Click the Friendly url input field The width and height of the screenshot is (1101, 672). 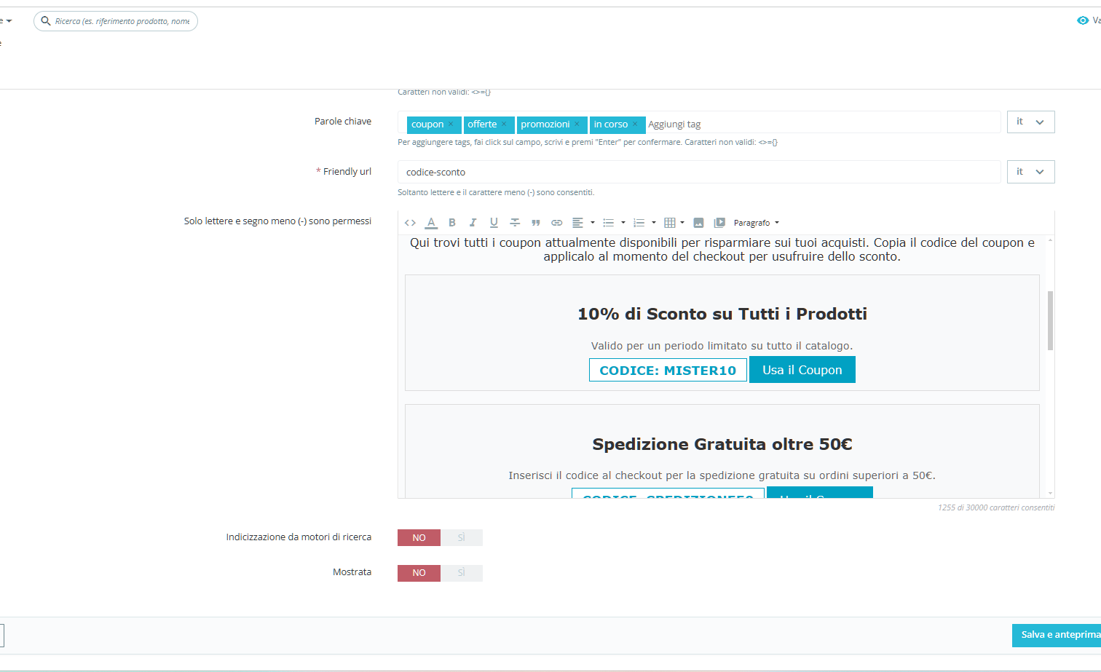(699, 173)
